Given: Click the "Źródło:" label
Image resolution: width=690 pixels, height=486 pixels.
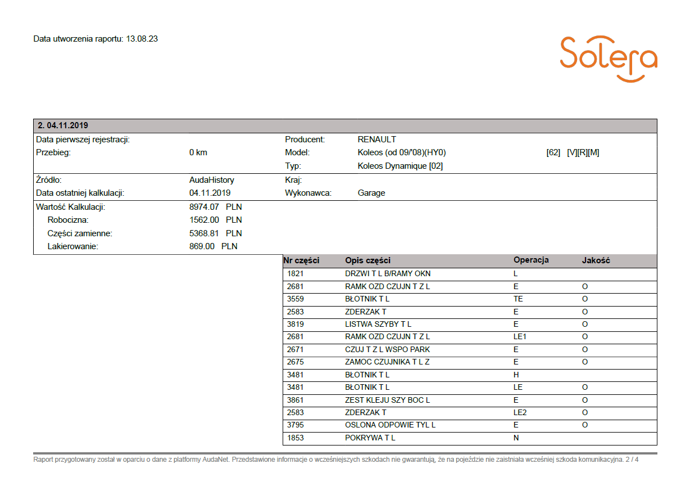Looking at the screenshot, I should [x=48, y=180].
